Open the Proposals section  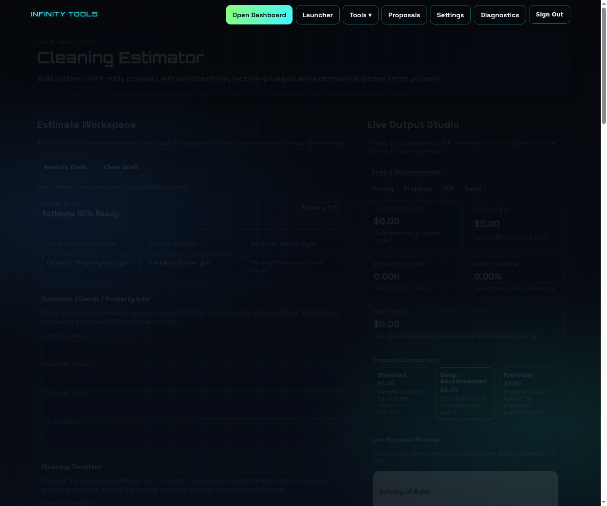[404, 15]
